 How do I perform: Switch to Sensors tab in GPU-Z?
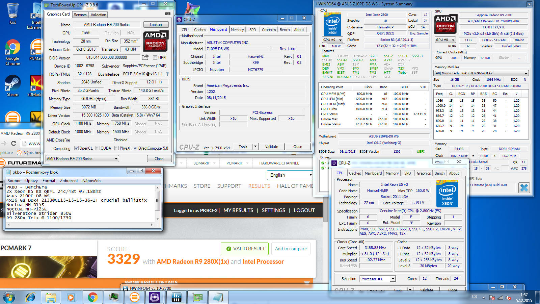point(80,15)
